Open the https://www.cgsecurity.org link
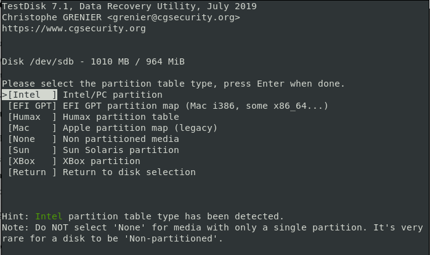The width and height of the screenshot is (430, 255). 74,28
